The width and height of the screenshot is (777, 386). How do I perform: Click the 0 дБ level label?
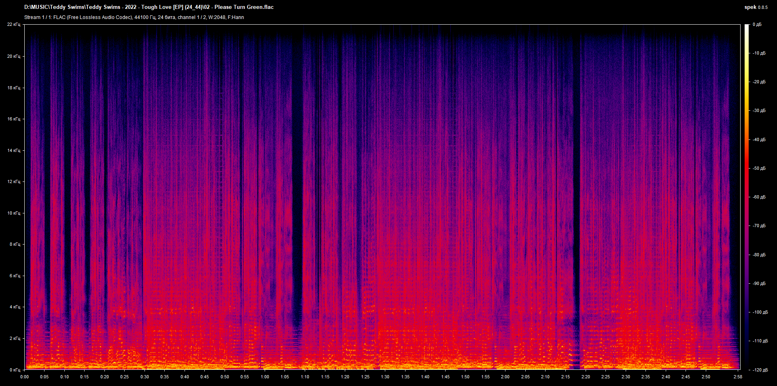point(757,25)
